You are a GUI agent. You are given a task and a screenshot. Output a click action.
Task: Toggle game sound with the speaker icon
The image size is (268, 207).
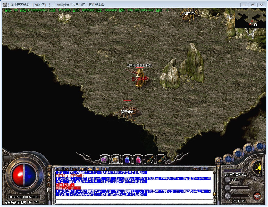pos(259,146)
